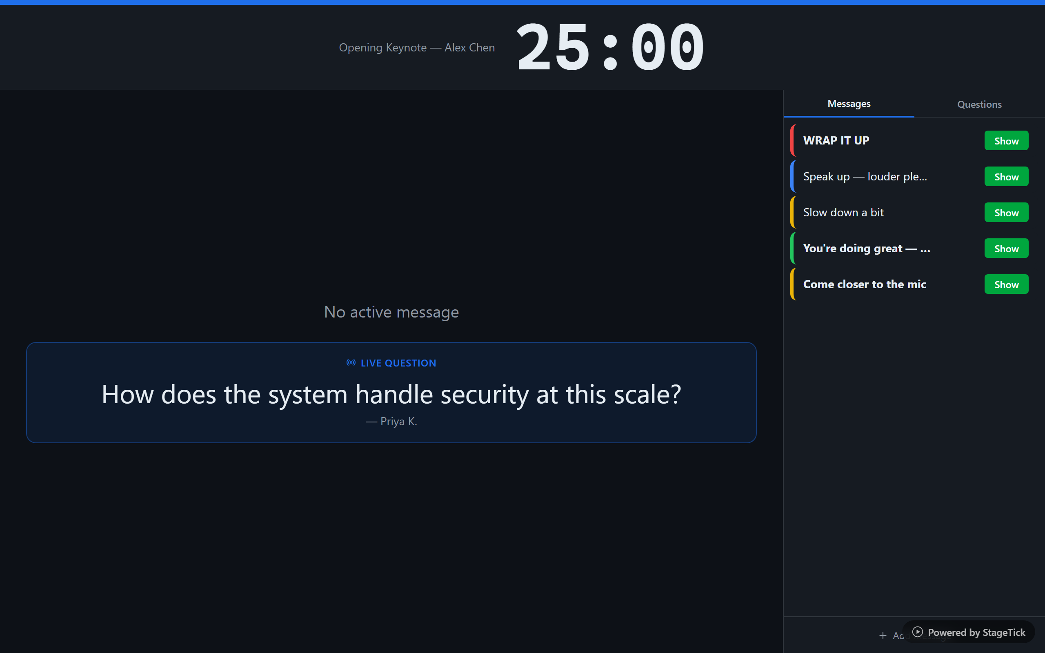The height and width of the screenshot is (653, 1045).
Task: Click the 25:00 countdown timer
Action: (609, 46)
